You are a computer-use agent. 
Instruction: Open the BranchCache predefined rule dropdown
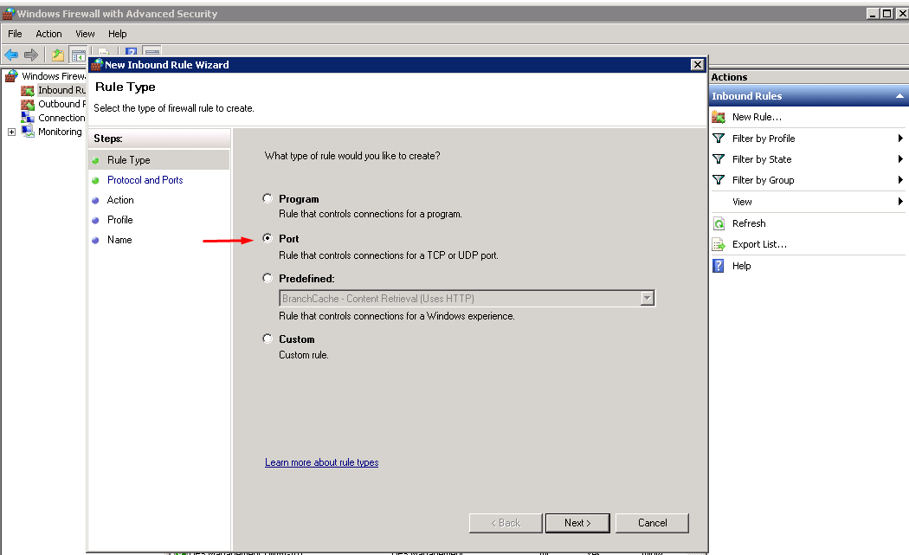647,298
